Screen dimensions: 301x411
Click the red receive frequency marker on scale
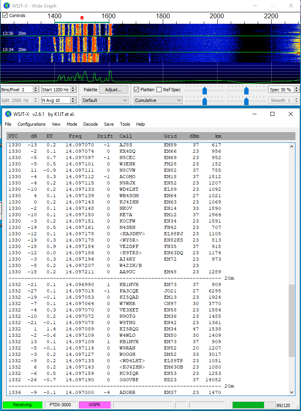82,18
